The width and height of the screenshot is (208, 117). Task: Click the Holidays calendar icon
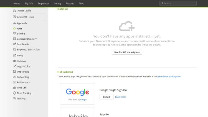point(14,61)
